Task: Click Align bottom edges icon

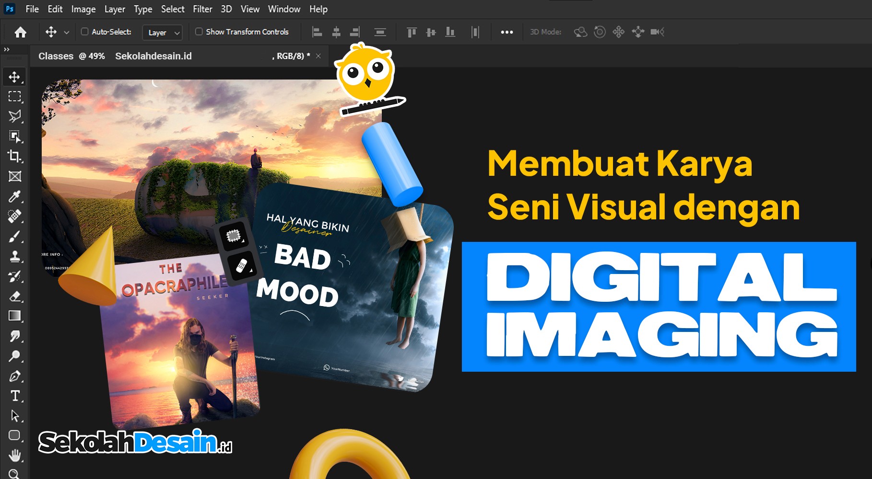Action: (x=450, y=32)
